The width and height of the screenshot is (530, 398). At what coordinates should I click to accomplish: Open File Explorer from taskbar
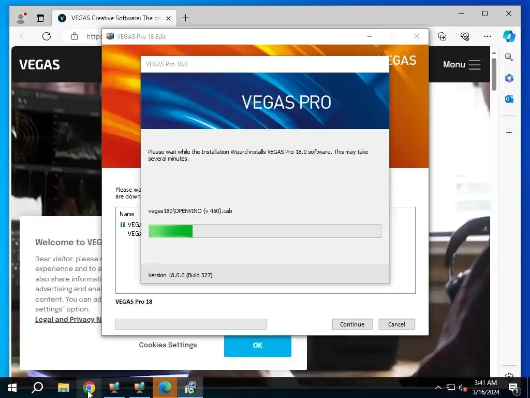click(x=63, y=388)
